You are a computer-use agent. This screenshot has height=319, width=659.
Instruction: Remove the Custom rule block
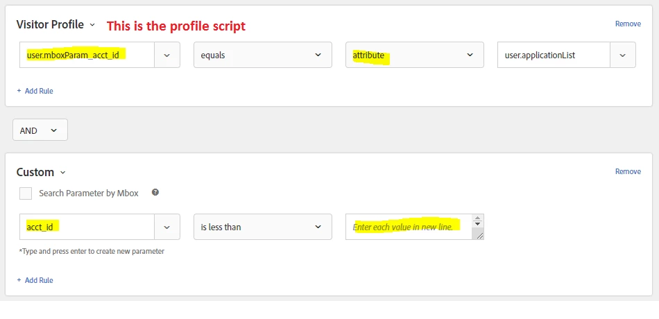pyautogui.click(x=628, y=171)
